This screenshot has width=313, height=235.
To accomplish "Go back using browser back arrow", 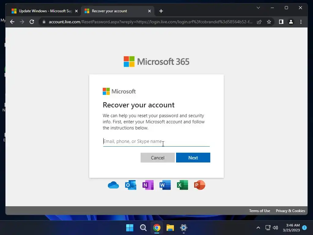I will [12, 22].
